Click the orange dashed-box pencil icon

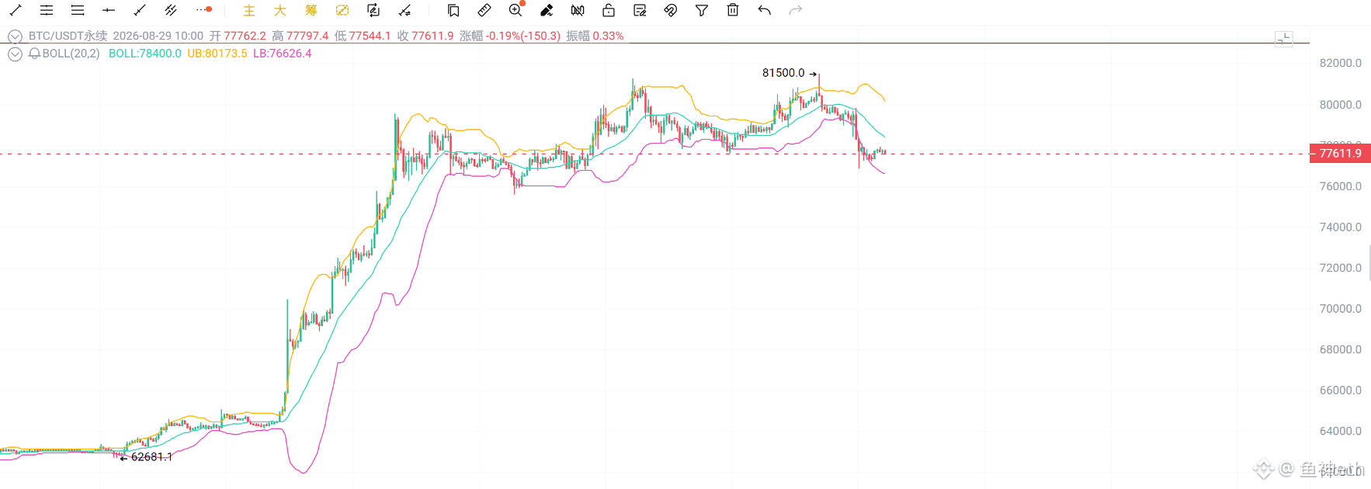[342, 10]
